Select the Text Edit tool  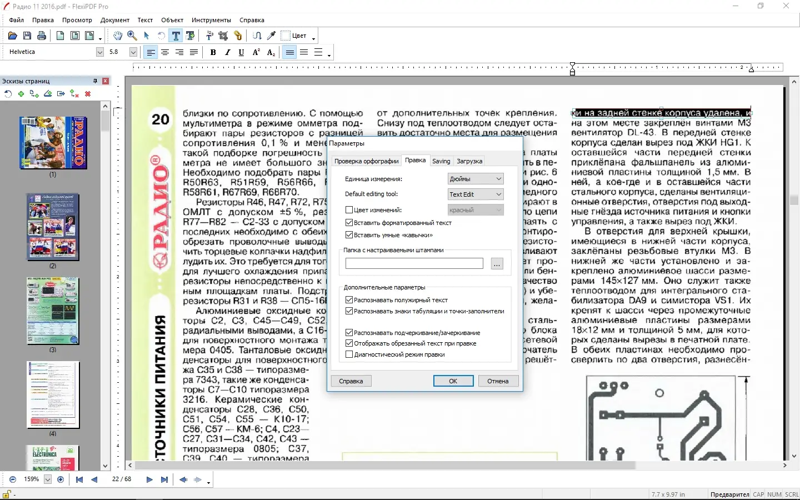click(x=176, y=36)
